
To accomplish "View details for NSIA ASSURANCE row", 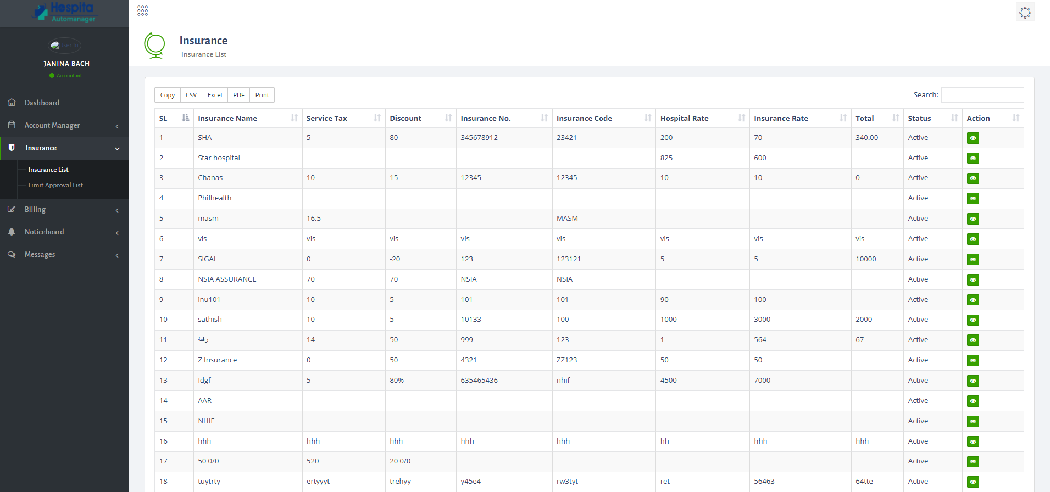I will (x=973, y=279).
